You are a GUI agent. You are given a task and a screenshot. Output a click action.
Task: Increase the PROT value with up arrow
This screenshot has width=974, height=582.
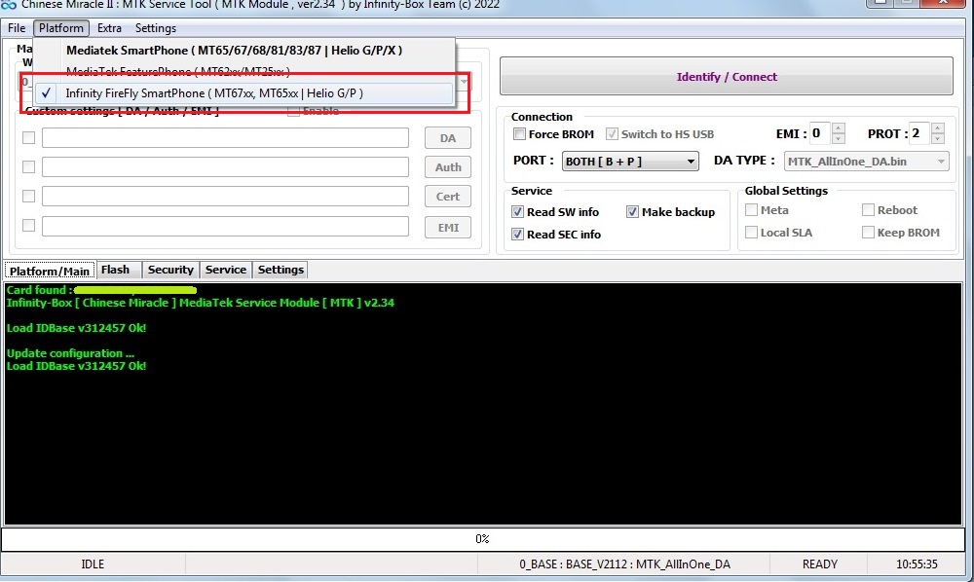937,128
